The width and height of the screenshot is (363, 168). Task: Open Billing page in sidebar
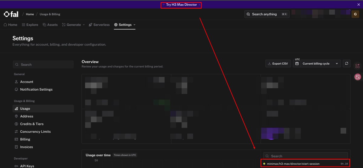43,139
